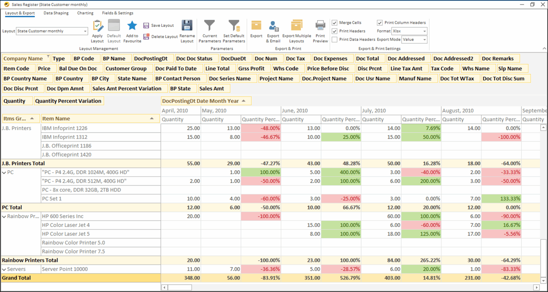Apply the current layout
The width and height of the screenshot is (548, 292).
(x=97, y=31)
